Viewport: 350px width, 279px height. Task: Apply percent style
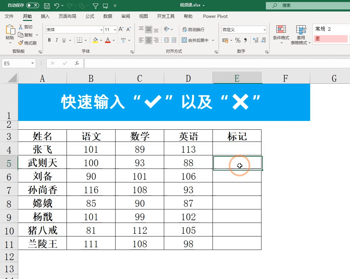click(x=238, y=41)
